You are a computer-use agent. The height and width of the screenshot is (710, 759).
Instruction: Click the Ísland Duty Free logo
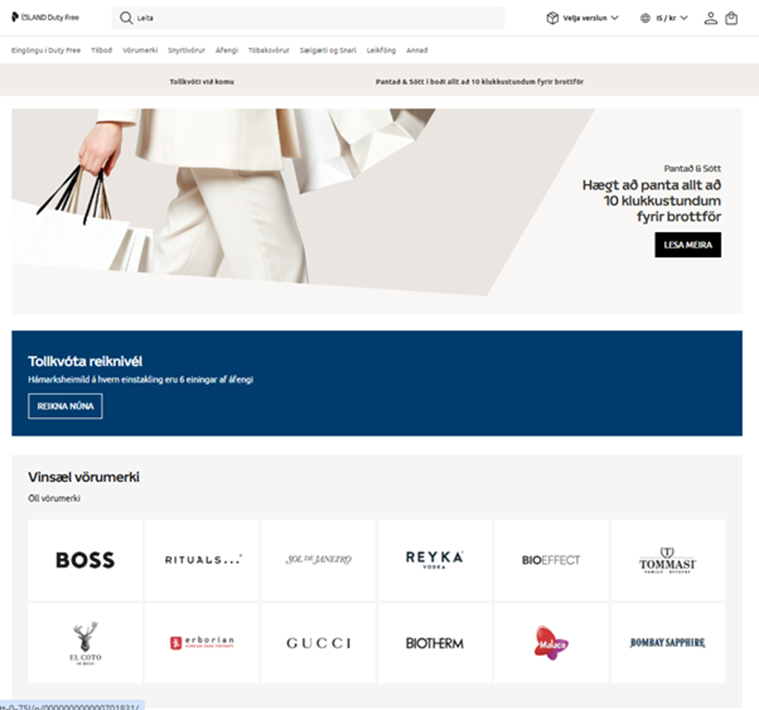(x=46, y=18)
